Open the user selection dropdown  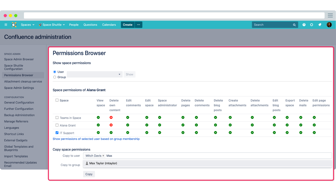click(x=94, y=75)
